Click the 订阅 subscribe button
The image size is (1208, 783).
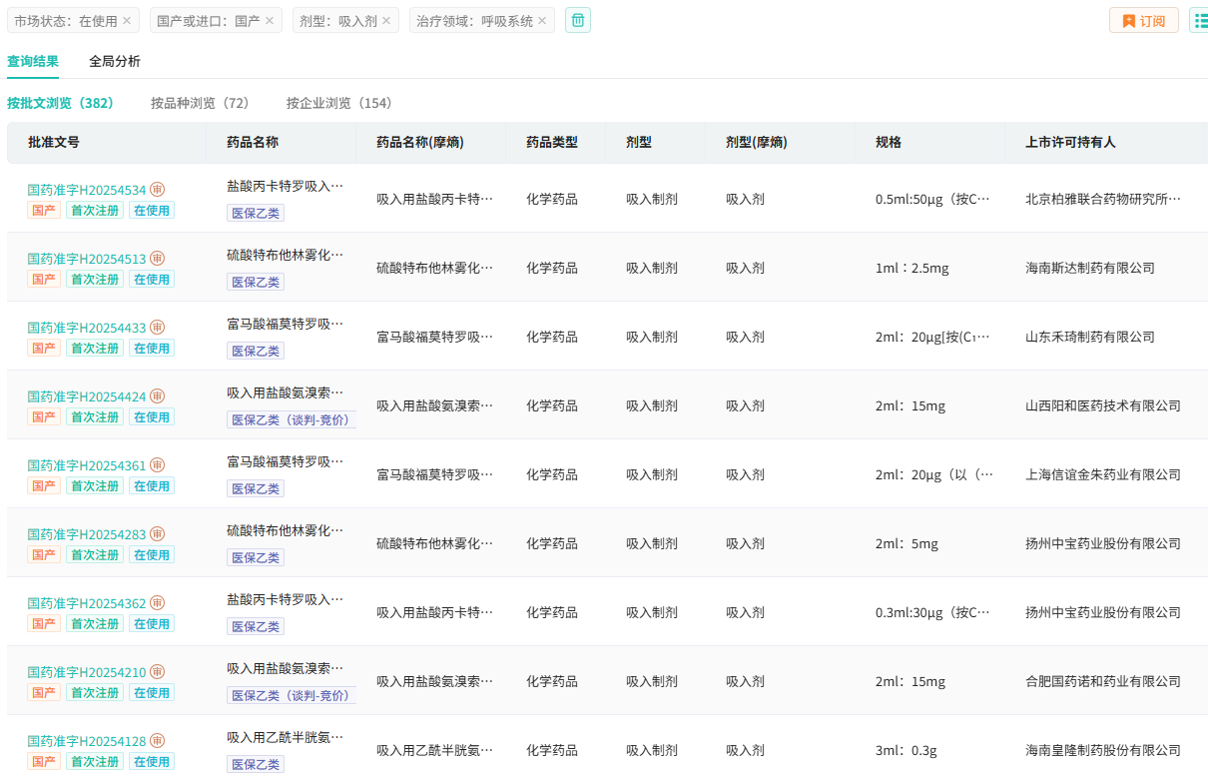coord(1143,20)
